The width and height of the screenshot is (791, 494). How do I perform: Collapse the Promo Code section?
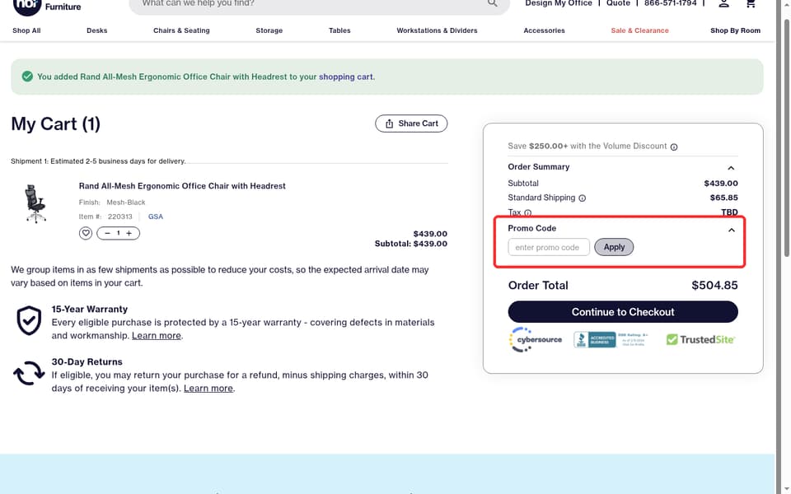(732, 230)
